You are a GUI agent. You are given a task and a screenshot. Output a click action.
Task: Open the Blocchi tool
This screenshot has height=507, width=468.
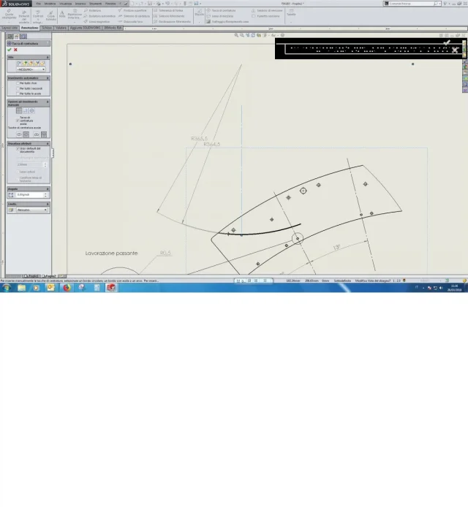(200, 13)
